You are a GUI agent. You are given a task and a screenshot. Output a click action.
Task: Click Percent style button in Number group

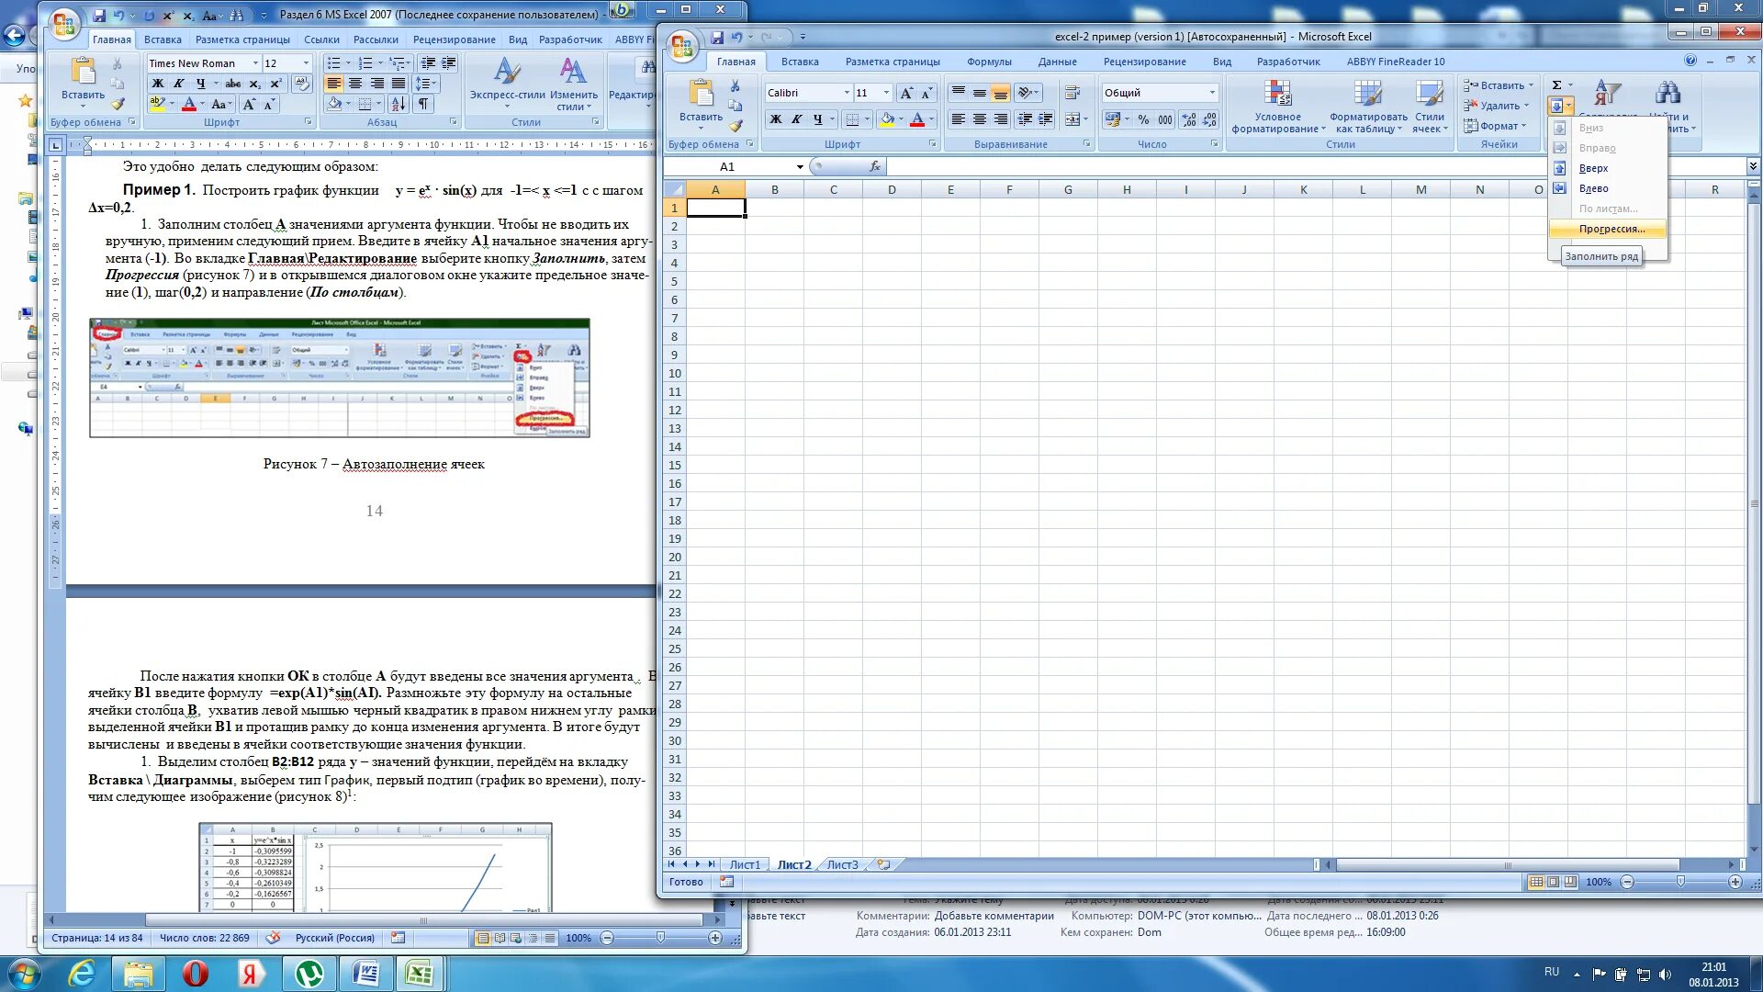click(x=1143, y=119)
